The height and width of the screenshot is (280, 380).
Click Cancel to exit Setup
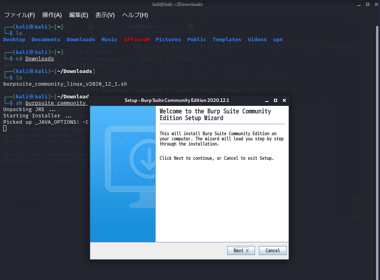point(272,251)
